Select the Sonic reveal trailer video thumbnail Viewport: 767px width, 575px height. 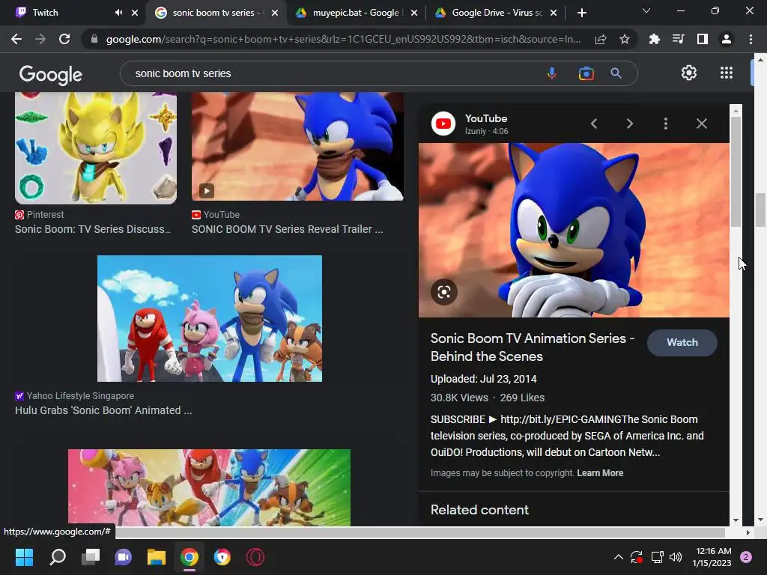pos(297,146)
